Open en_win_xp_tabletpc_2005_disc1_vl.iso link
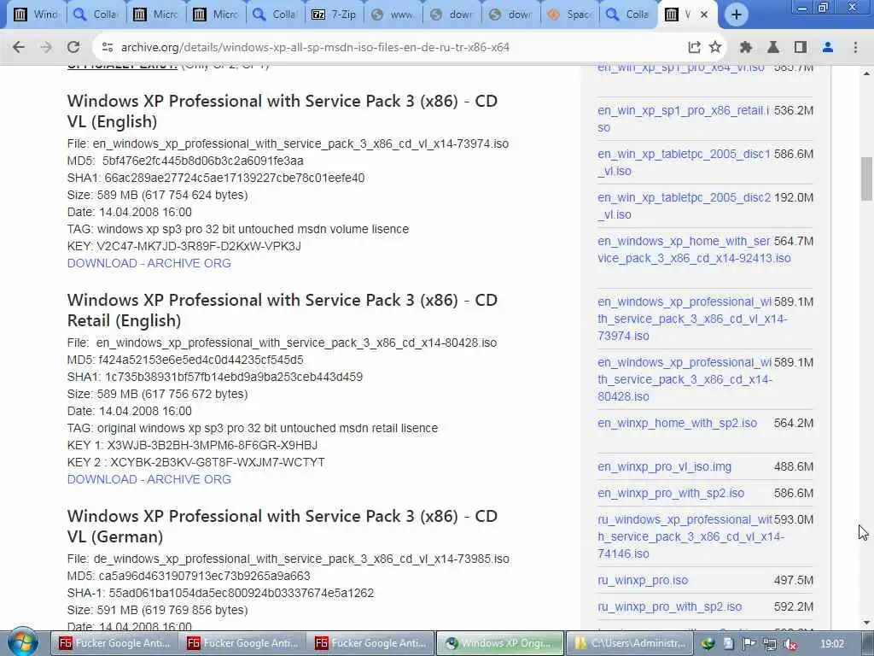 tap(684, 162)
